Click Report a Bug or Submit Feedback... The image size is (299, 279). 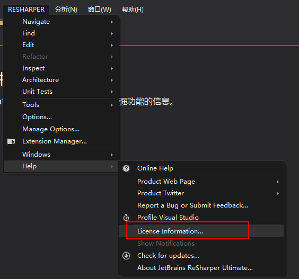coord(201,205)
